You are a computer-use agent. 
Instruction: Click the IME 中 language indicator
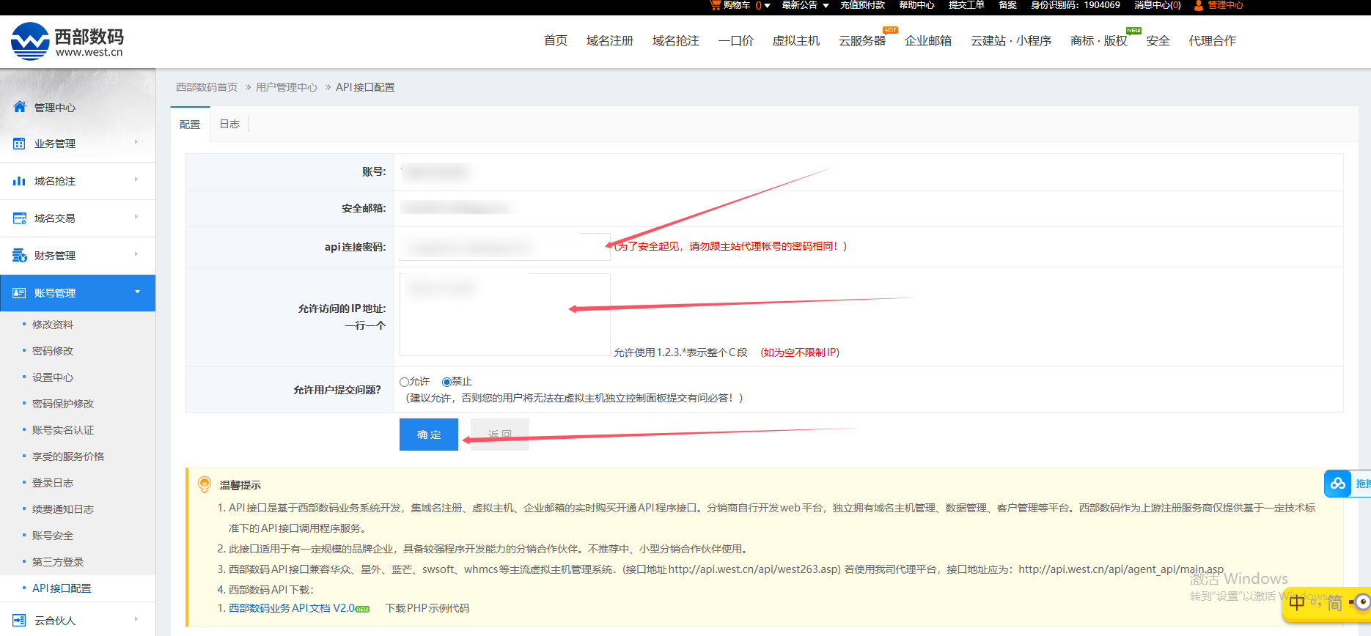pos(1297,603)
